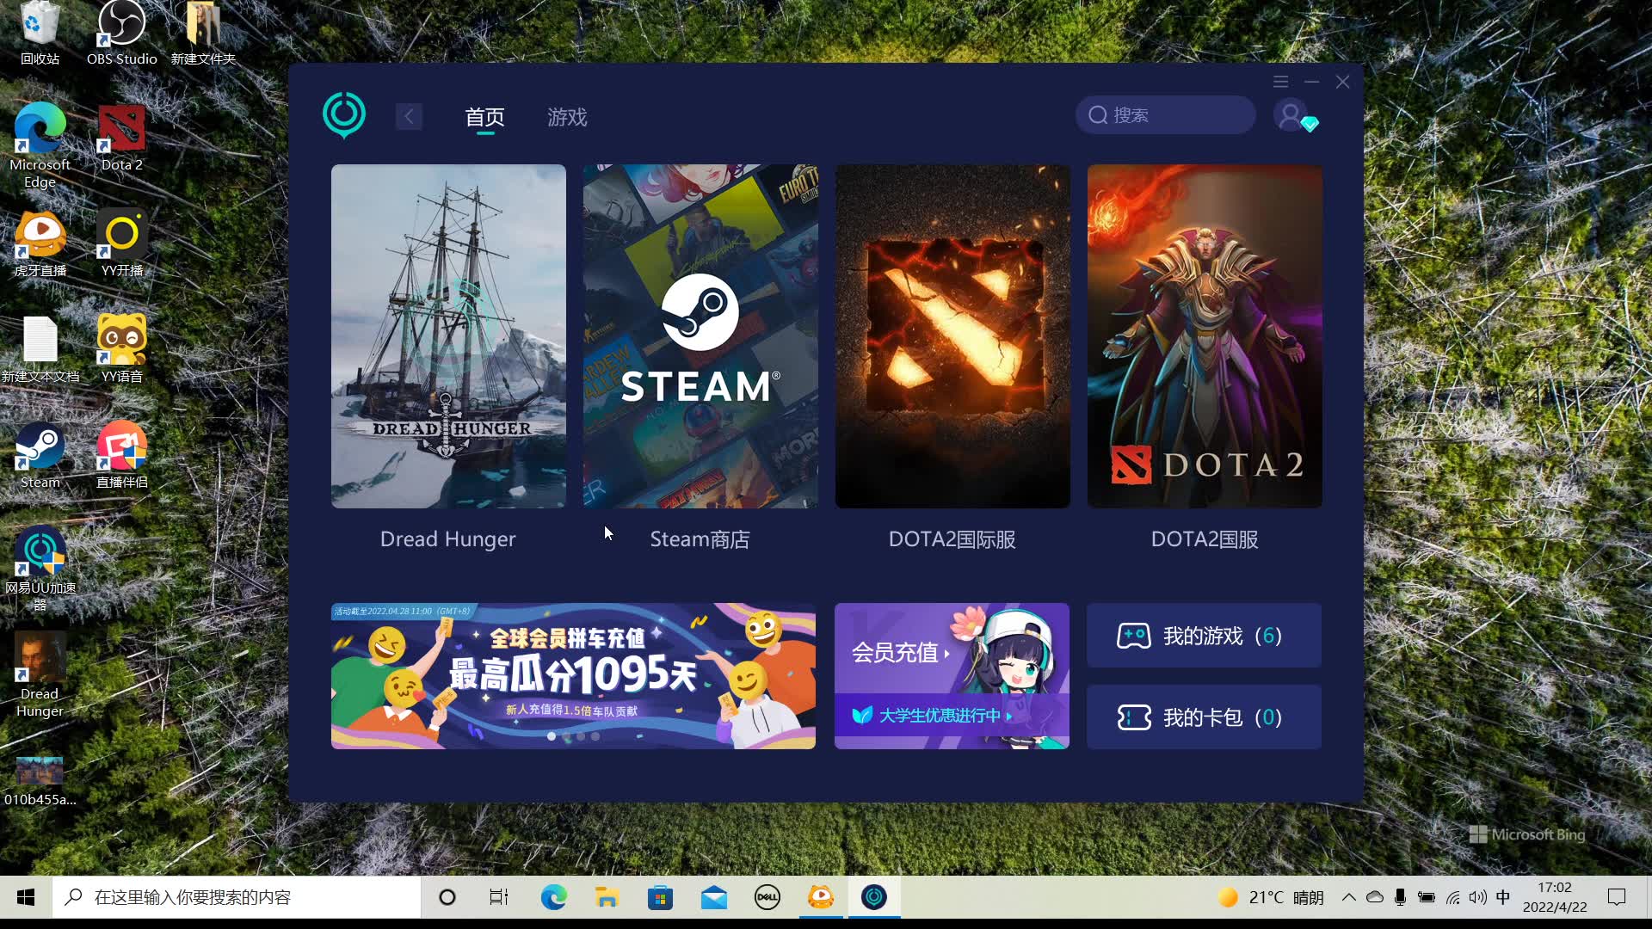Open 会员充值 membership recharge
This screenshot has width=1652, height=929.
click(x=901, y=653)
